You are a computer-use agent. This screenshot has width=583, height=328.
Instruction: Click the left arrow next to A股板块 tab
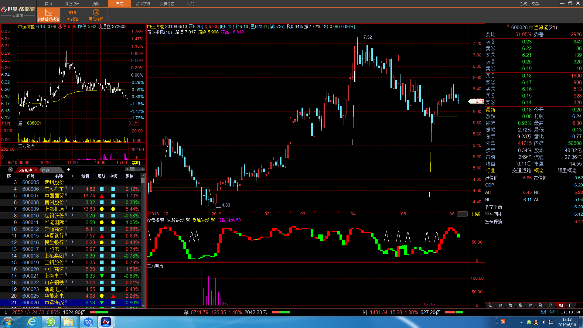click(11, 170)
